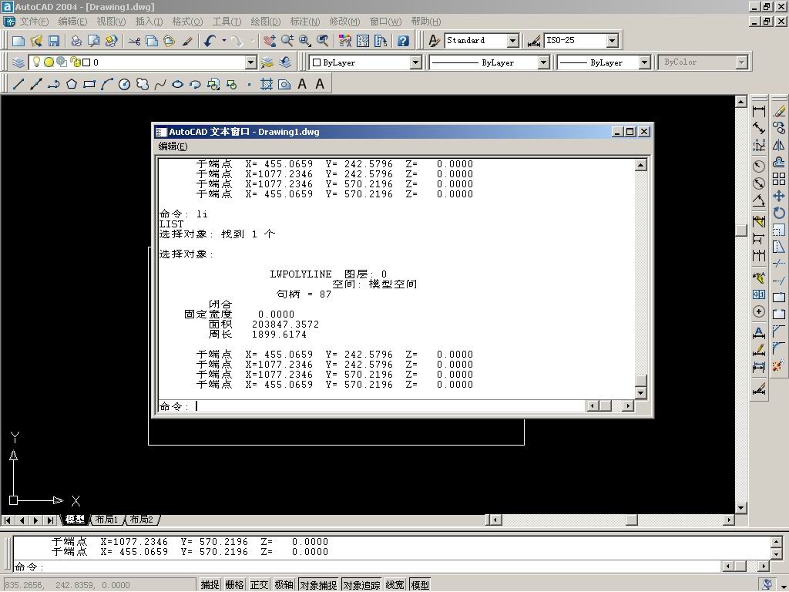Toggle 正交 ortho mode in status bar

click(259, 584)
